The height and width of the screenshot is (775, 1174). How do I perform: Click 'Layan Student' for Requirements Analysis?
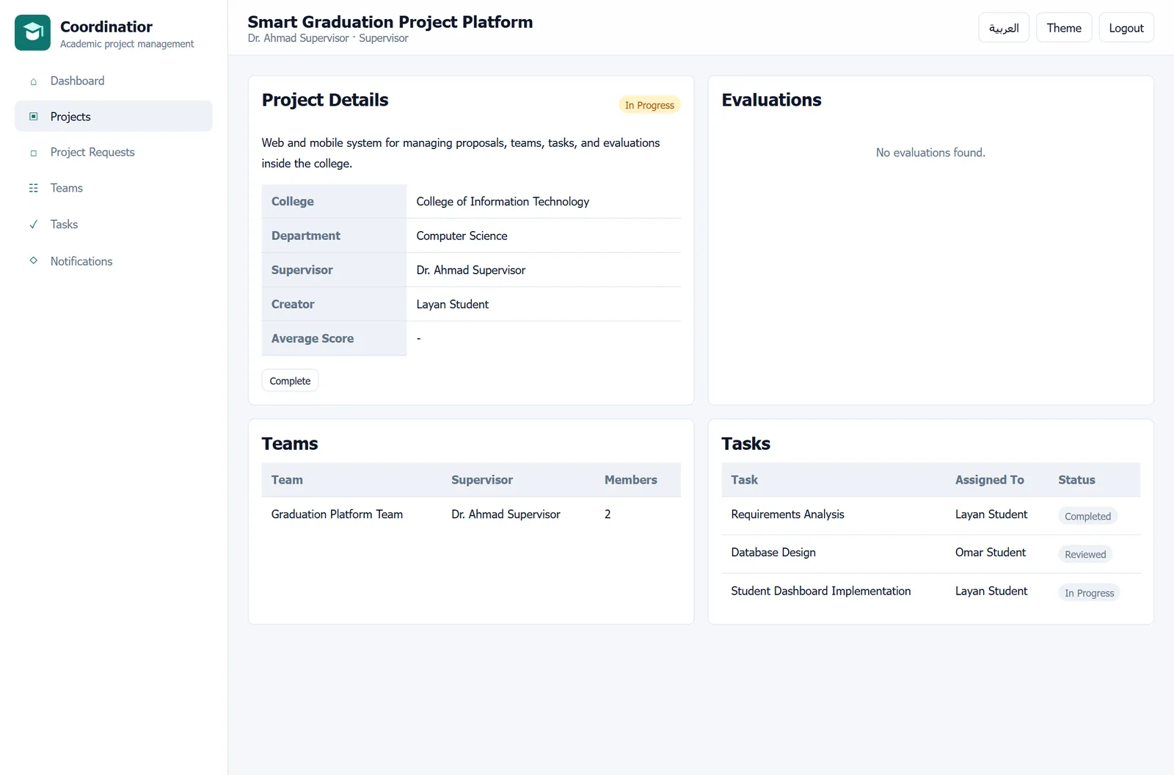[991, 514]
